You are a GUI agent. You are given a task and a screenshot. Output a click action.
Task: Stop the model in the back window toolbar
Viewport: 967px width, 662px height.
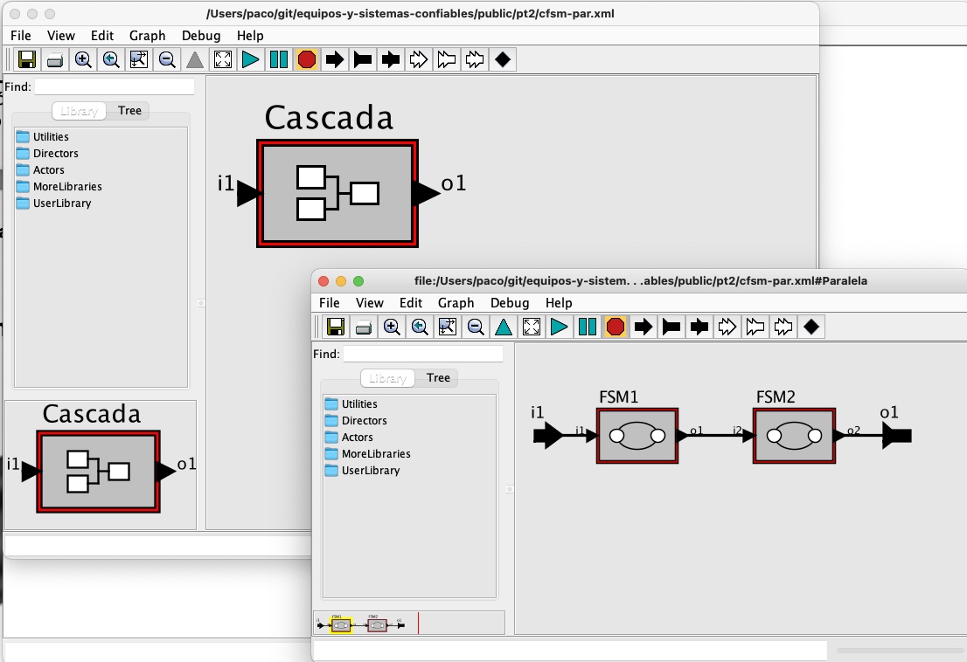[x=307, y=59]
